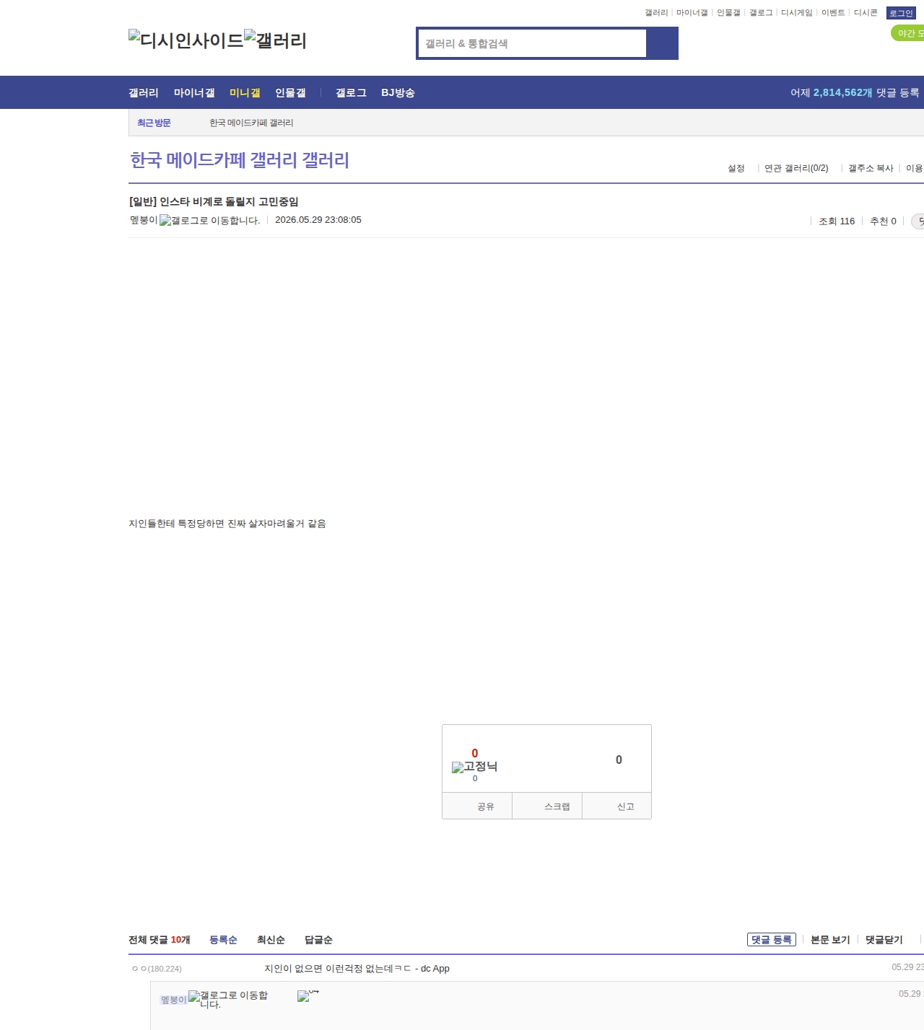Click the 추천 0 count in header

click(883, 221)
